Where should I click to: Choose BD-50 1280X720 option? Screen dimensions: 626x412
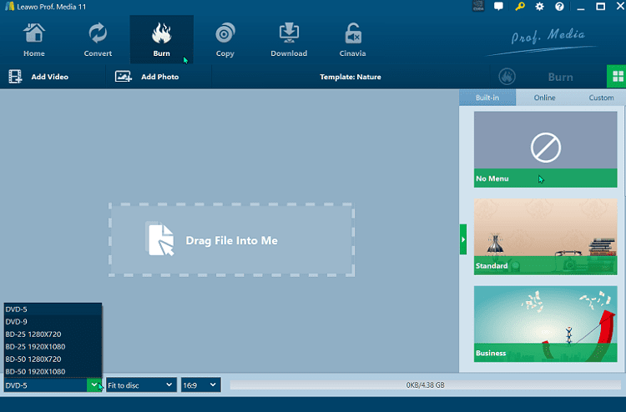pos(53,359)
